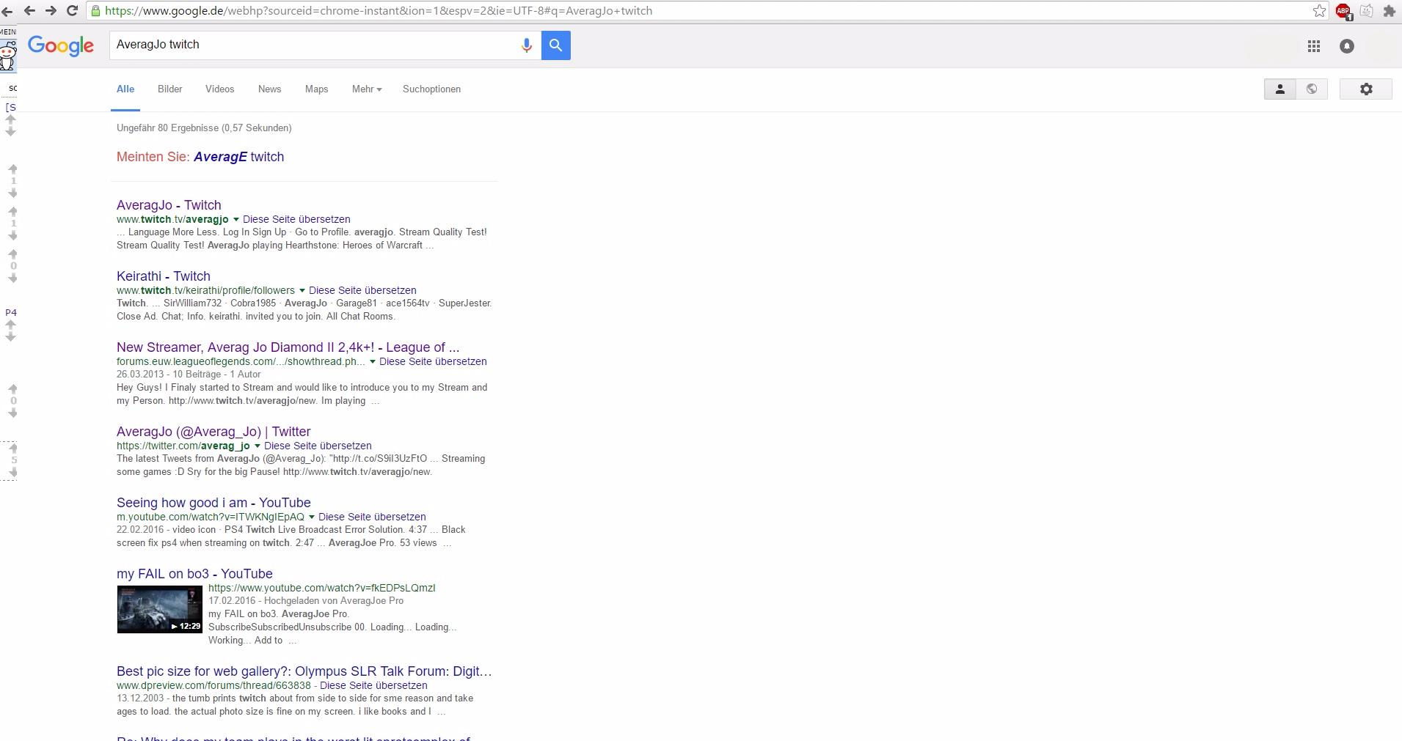The height and width of the screenshot is (741, 1402).
Task: Open search settings gear
Action: (1366, 89)
